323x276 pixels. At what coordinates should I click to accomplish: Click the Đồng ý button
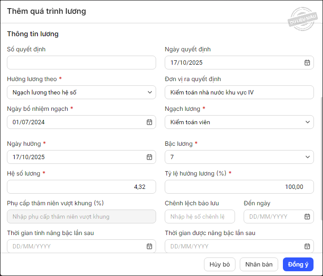click(x=298, y=264)
